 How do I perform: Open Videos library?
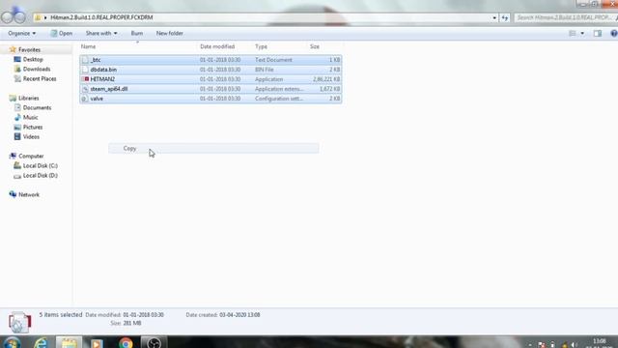(x=31, y=136)
